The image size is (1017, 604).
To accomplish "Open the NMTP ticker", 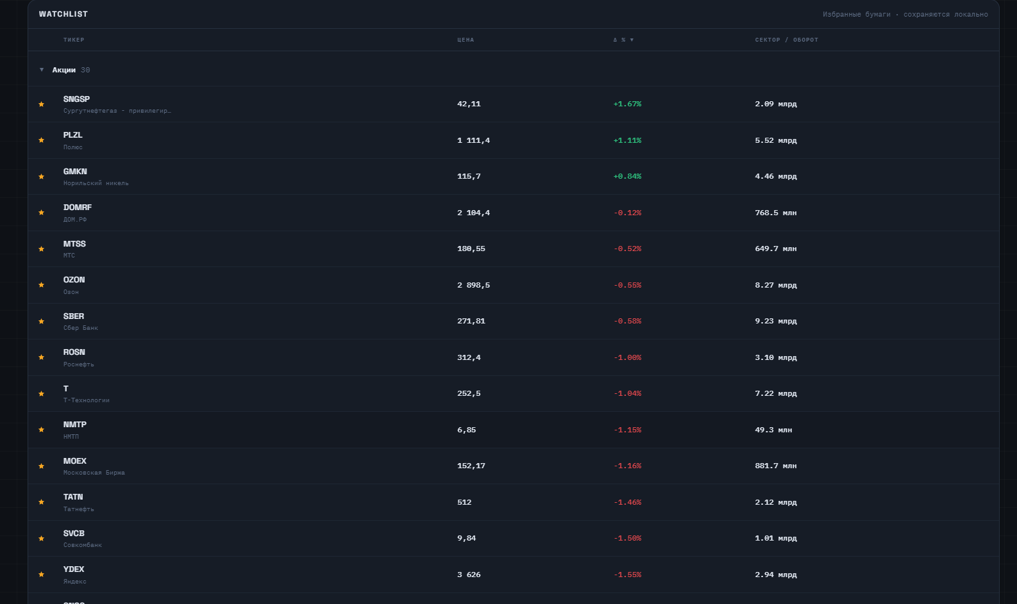I will 75,425.
